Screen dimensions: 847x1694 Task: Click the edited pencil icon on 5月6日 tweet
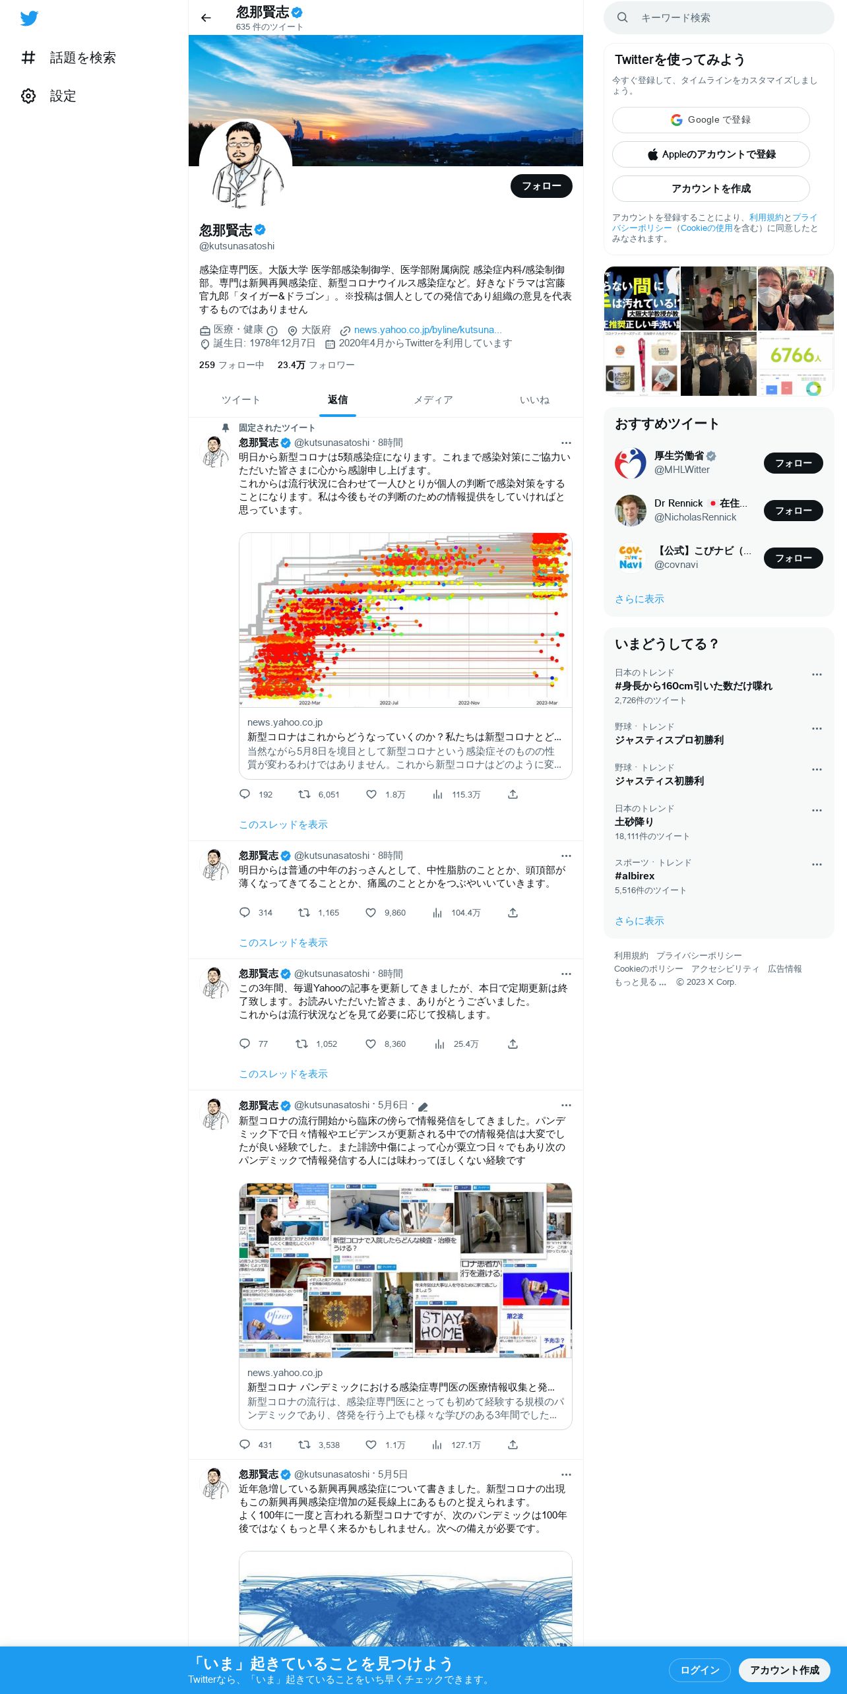423,1106
